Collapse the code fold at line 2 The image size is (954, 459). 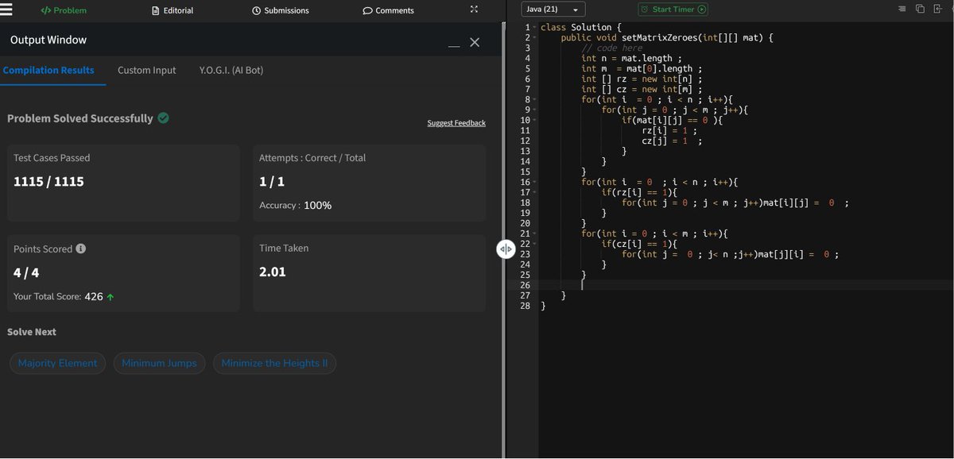pos(534,38)
